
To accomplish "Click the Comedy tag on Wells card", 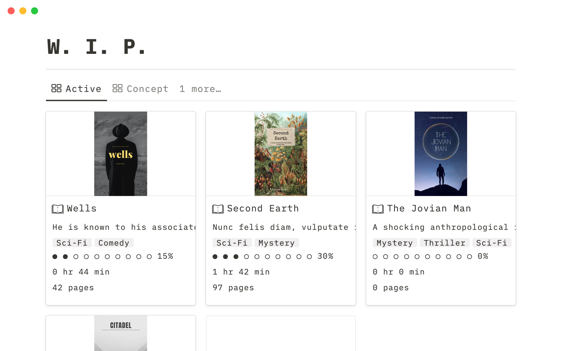I will point(114,243).
